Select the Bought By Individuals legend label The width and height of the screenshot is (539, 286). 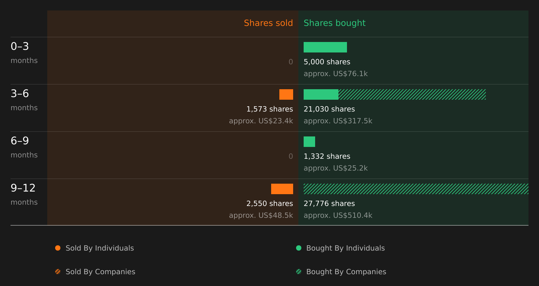(345, 248)
